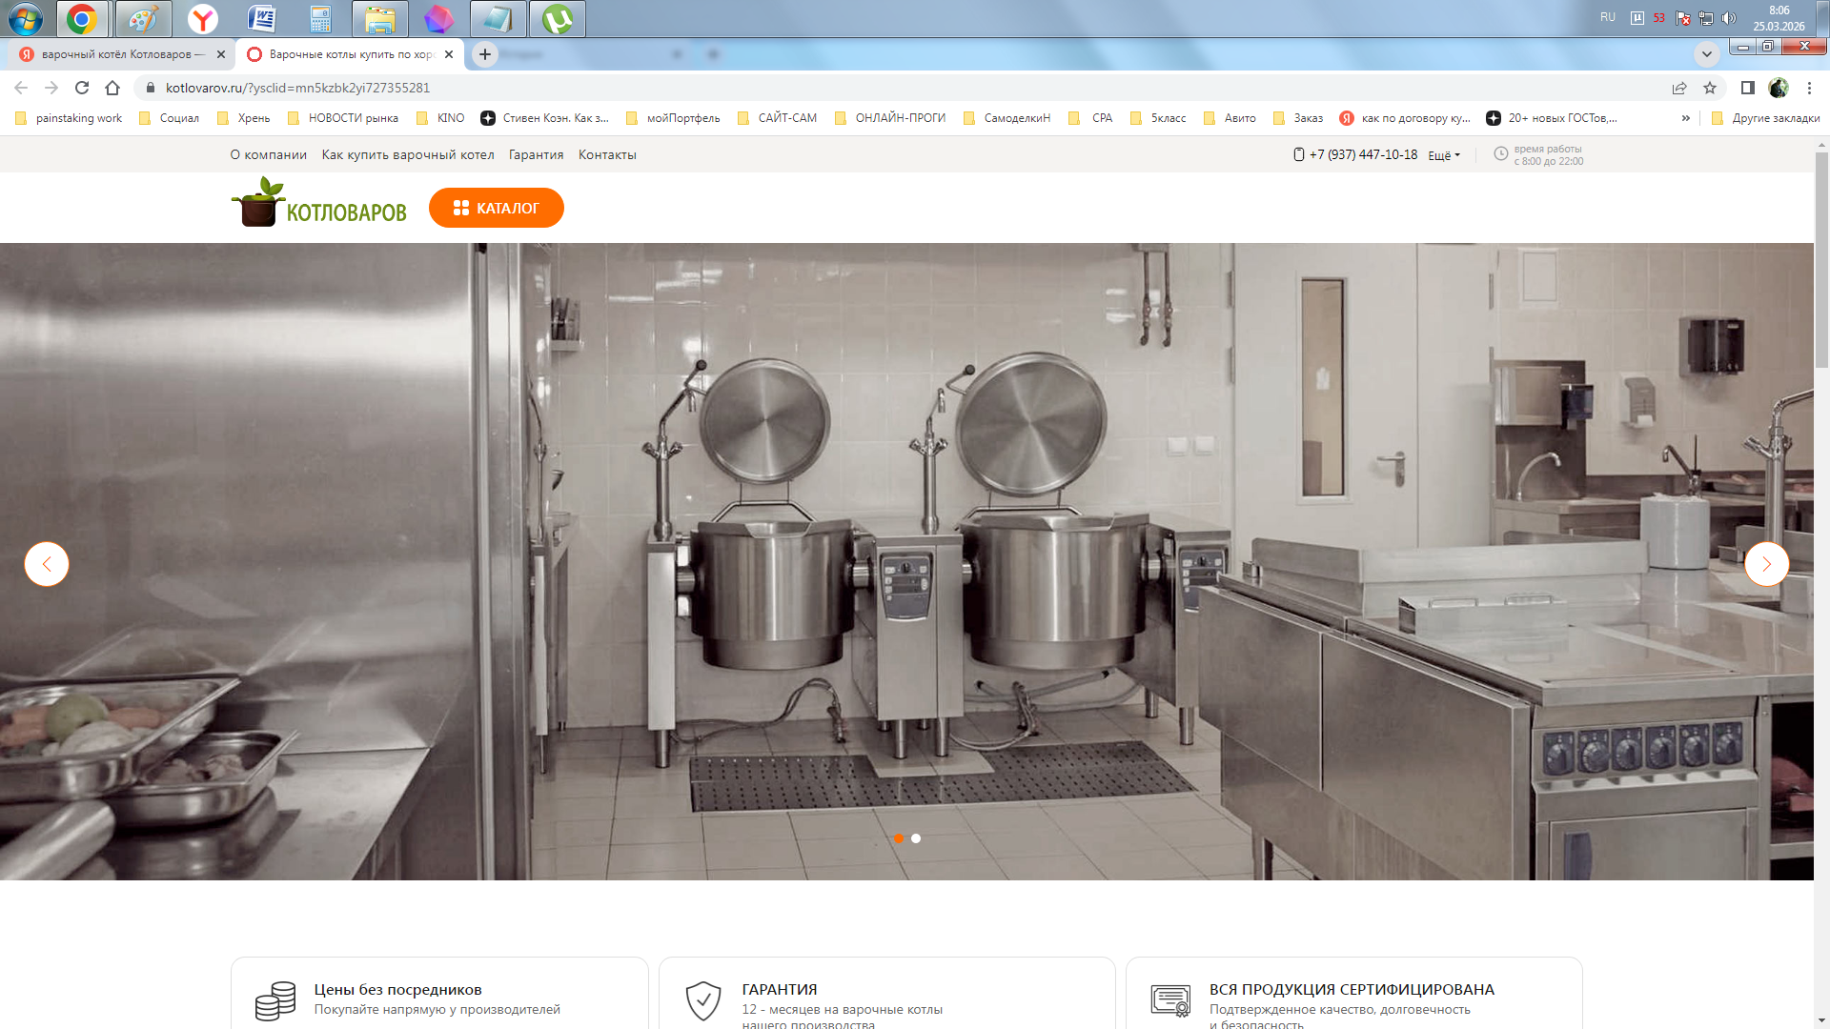Open tab search dropdown arrow
The image size is (1830, 1029).
click(1706, 54)
